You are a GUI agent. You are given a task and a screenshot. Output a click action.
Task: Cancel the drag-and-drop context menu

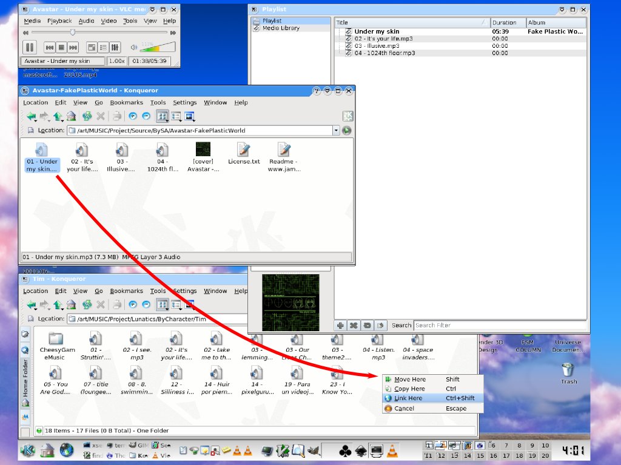click(x=433, y=409)
